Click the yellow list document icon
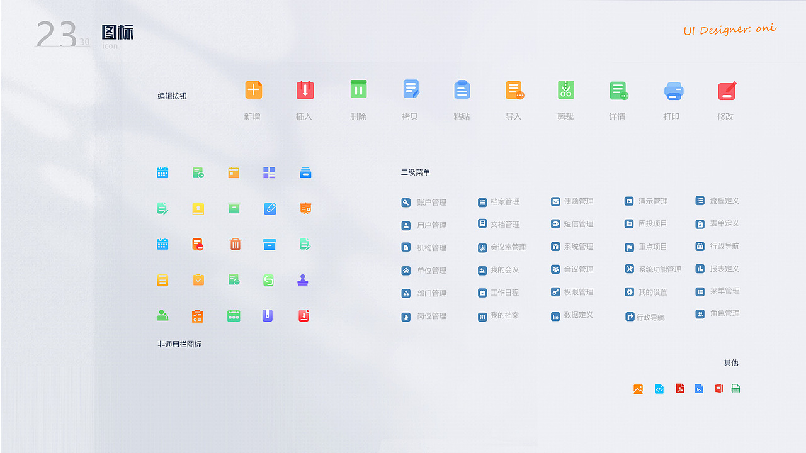Viewport: 806px width, 453px height. click(x=162, y=280)
